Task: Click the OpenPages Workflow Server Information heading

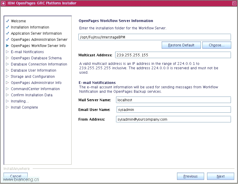Action: point(116,21)
